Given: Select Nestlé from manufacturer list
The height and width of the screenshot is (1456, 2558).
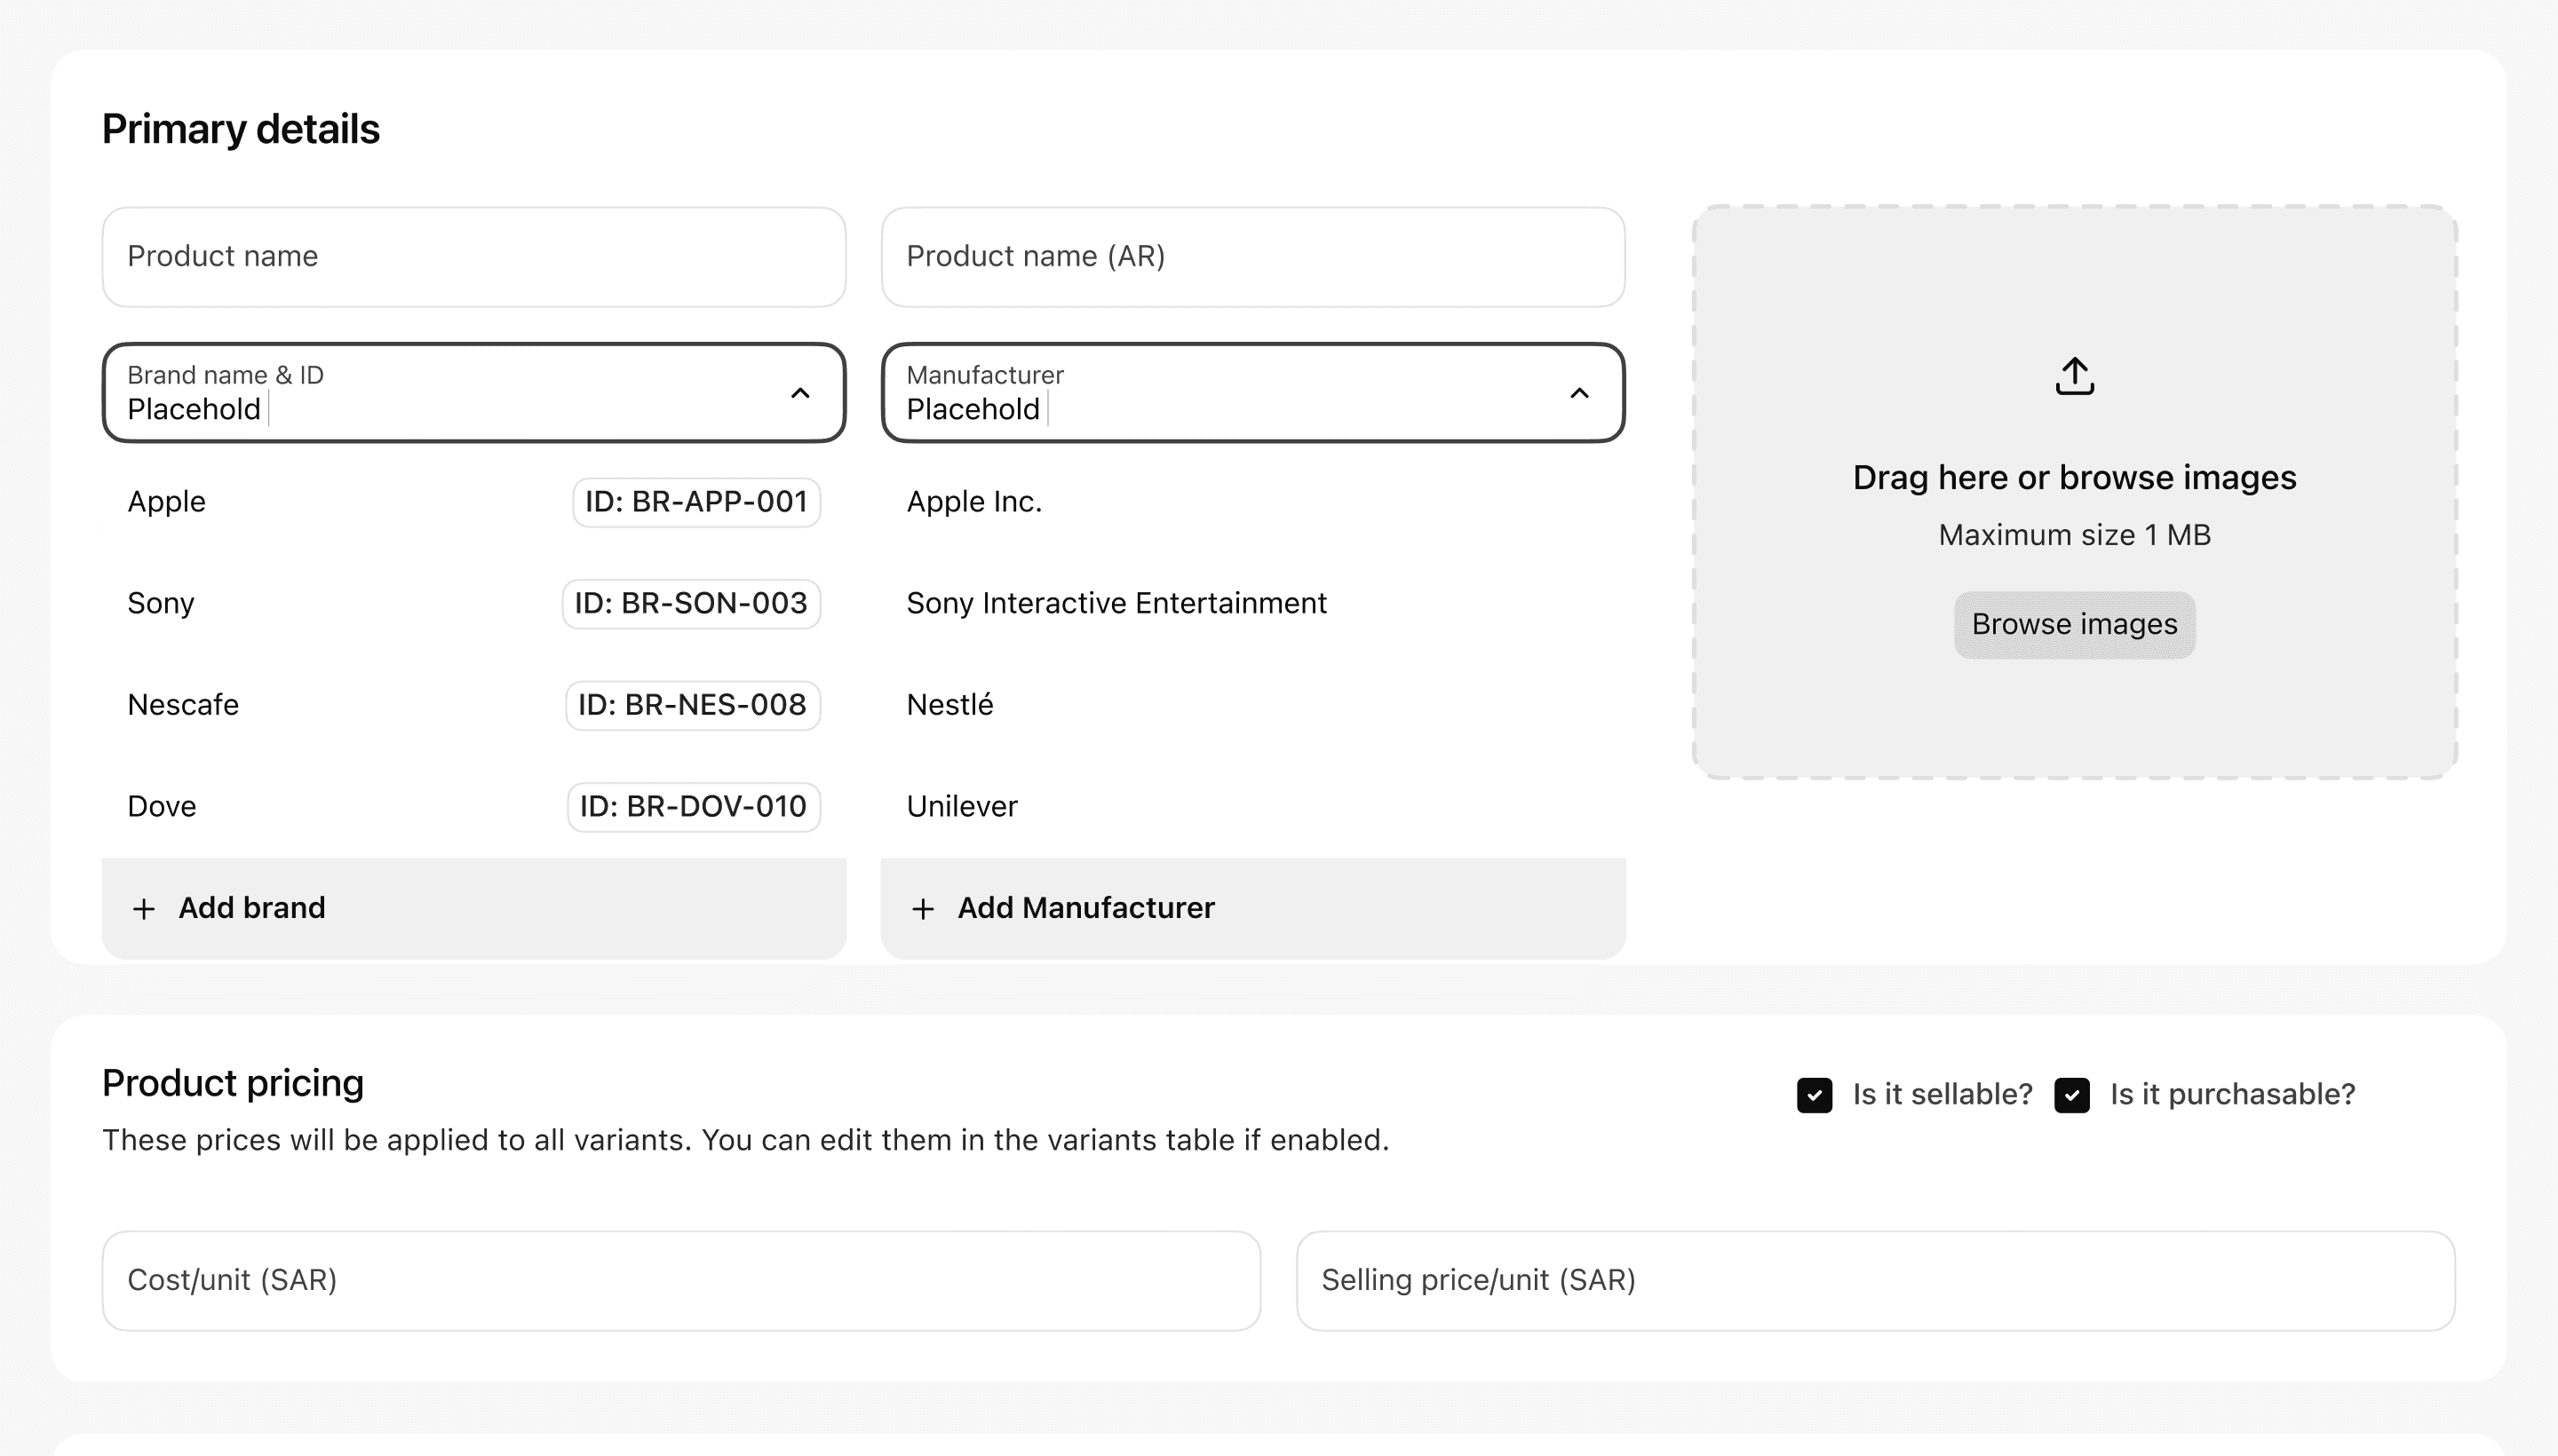Looking at the screenshot, I should point(949,705).
